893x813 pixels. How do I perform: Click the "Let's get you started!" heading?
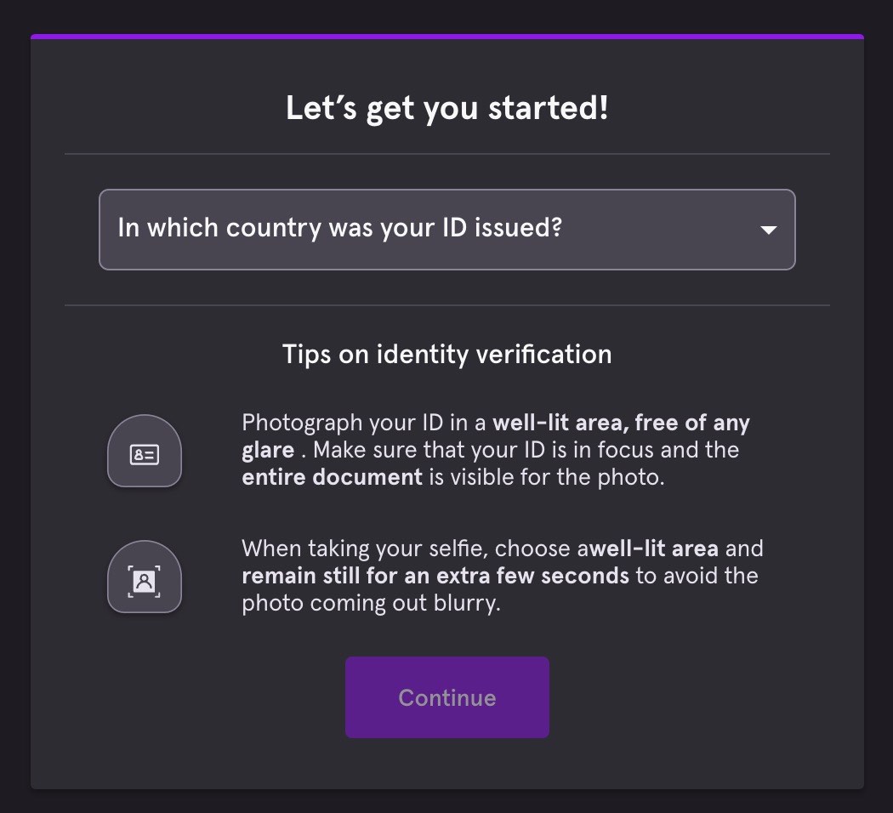tap(446, 110)
